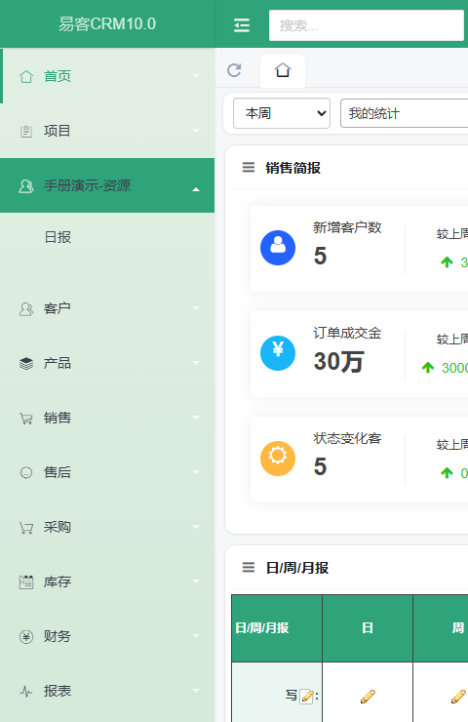
Task: Select 售后 in the sidebar
Action: (x=107, y=472)
